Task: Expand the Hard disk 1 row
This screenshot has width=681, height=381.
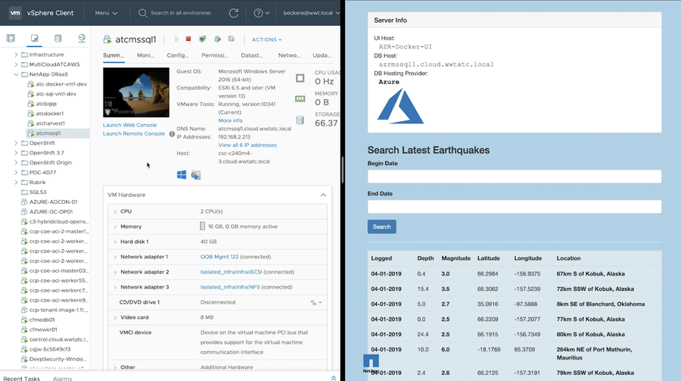Action: pyautogui.click(x=115, y=242)
